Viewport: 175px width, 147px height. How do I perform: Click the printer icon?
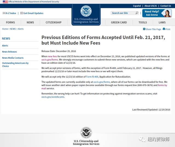(x=164, y=29)
